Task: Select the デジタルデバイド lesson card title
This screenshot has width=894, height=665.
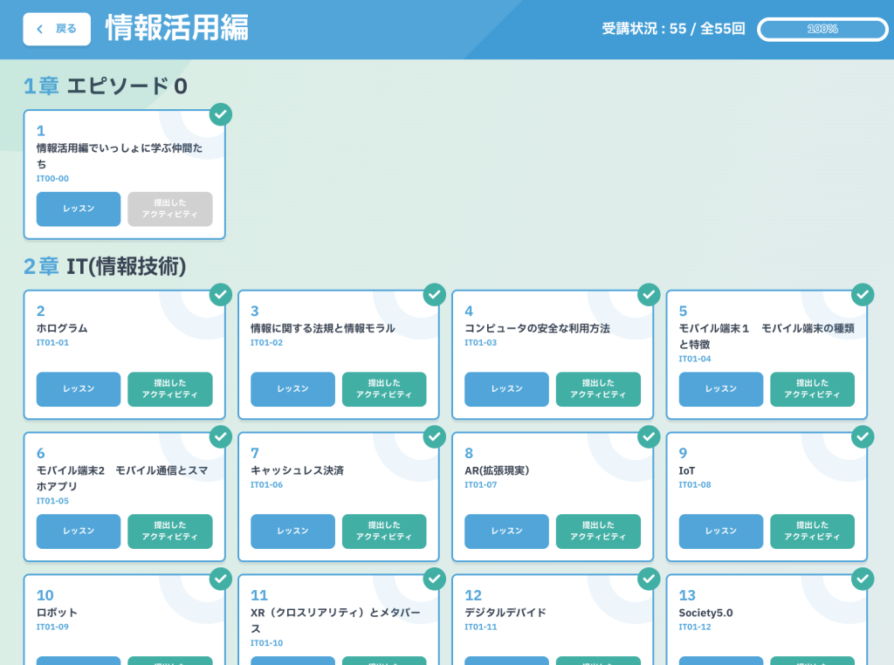Action: coord(505,613)
